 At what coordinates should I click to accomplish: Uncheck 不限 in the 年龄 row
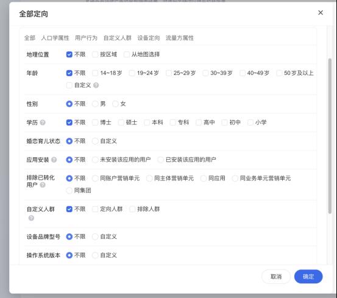(x=69, y=73)
